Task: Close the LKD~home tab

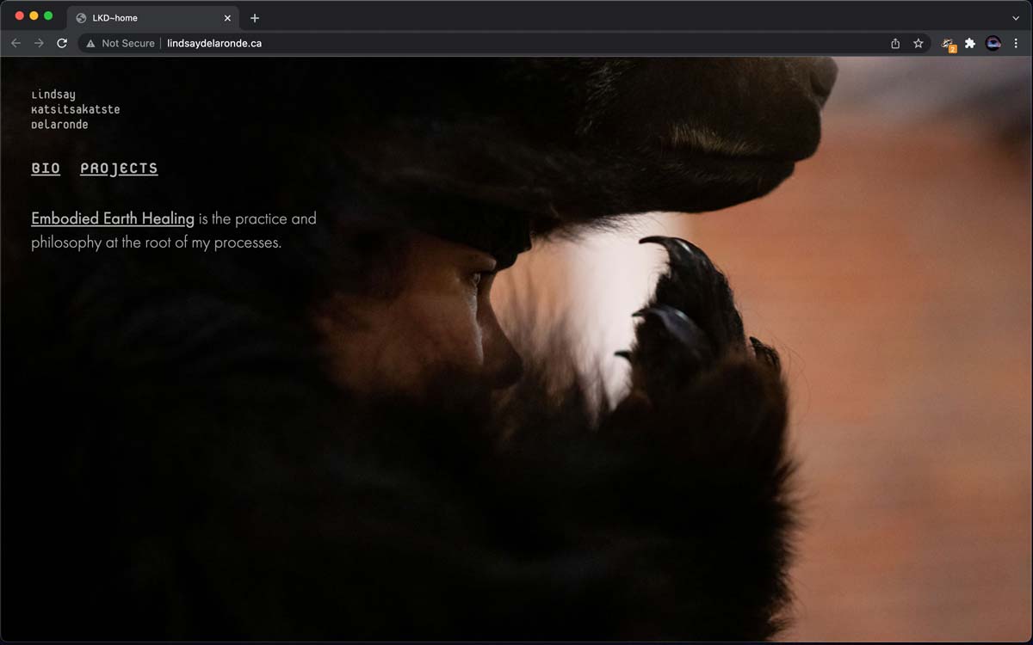Action: [227, 18]
